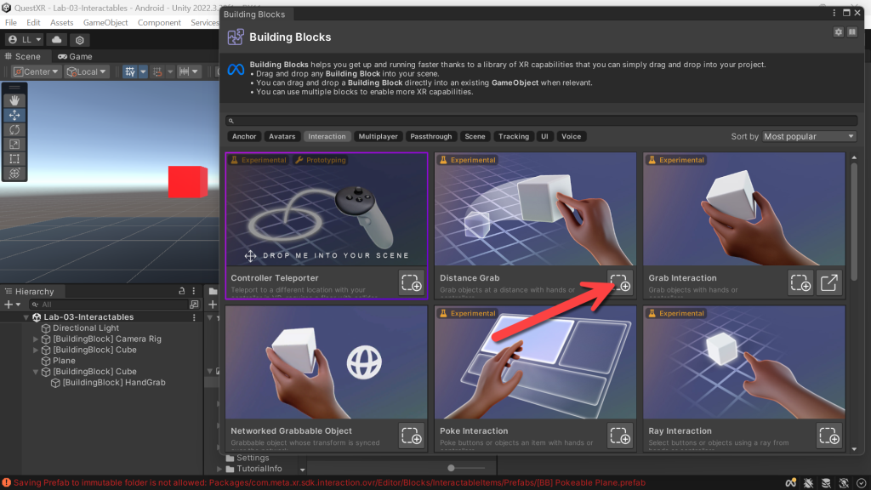Open the Edit menu
Screen dimensions: 871x490
[33, 23]
